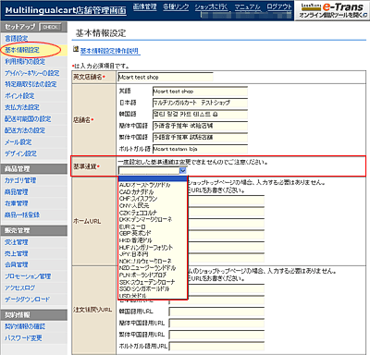Open 会員管理 in the sidebar
Viewport: 370px width, 355px height.
click(x=17, y=264)
